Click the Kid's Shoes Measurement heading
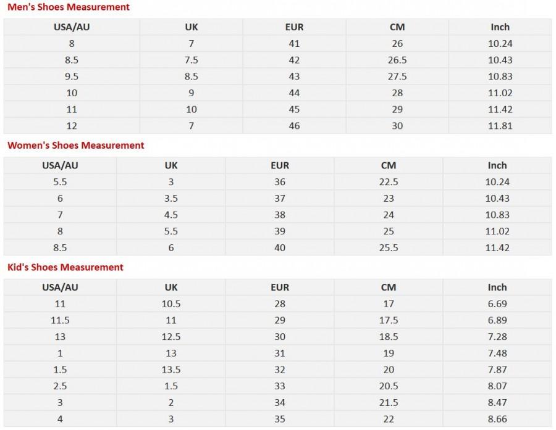Image resolution: width=556 pixels, height=430 pixels. [x=65, y=267]
